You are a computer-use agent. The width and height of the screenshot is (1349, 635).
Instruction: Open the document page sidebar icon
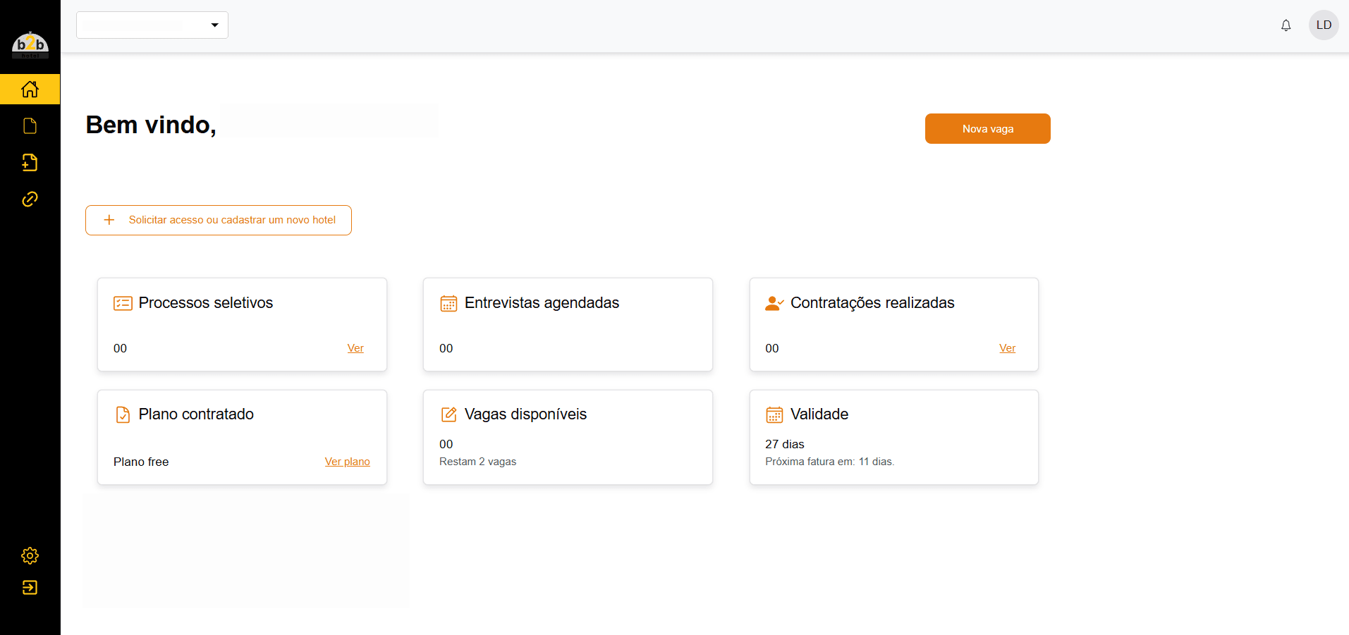(30, 126)
